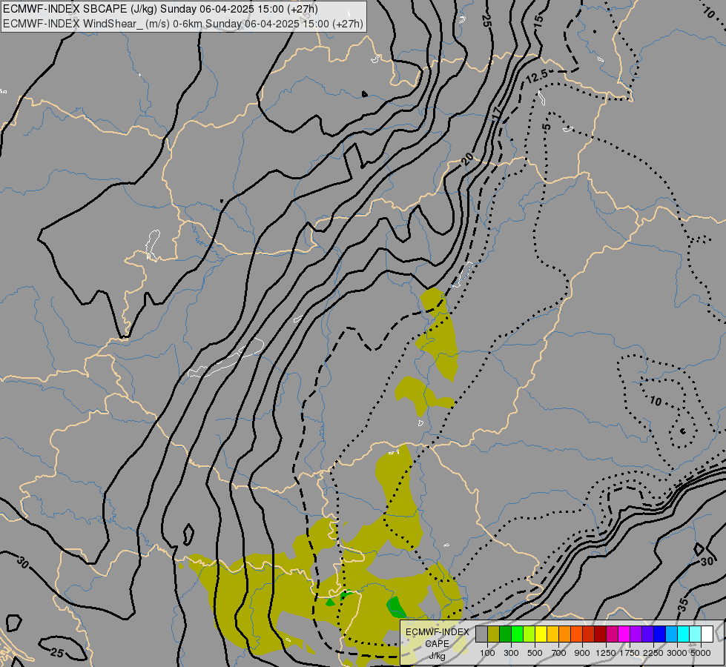The width and height of the screenshot is (726, 667).
Task: Click the '1750' legend tick label
Action: [630, 653]
